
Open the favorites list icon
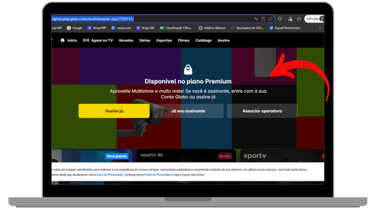(299, 19)
